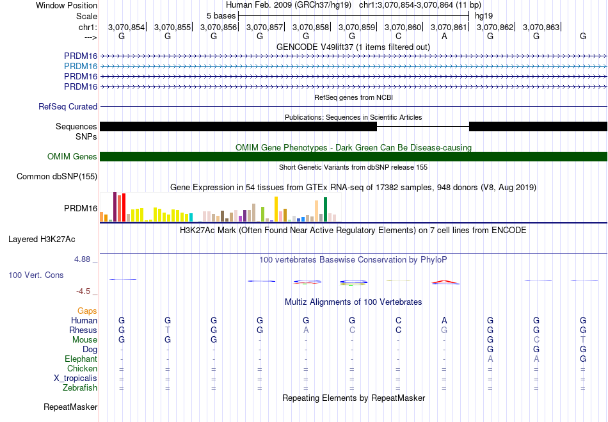Click the 'Repeating Elements by RepeatMasker' title

[354, 398]
